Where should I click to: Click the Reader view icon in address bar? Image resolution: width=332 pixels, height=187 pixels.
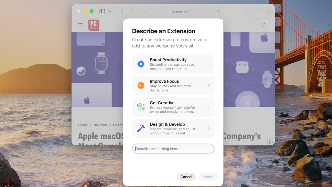(145, 11)
